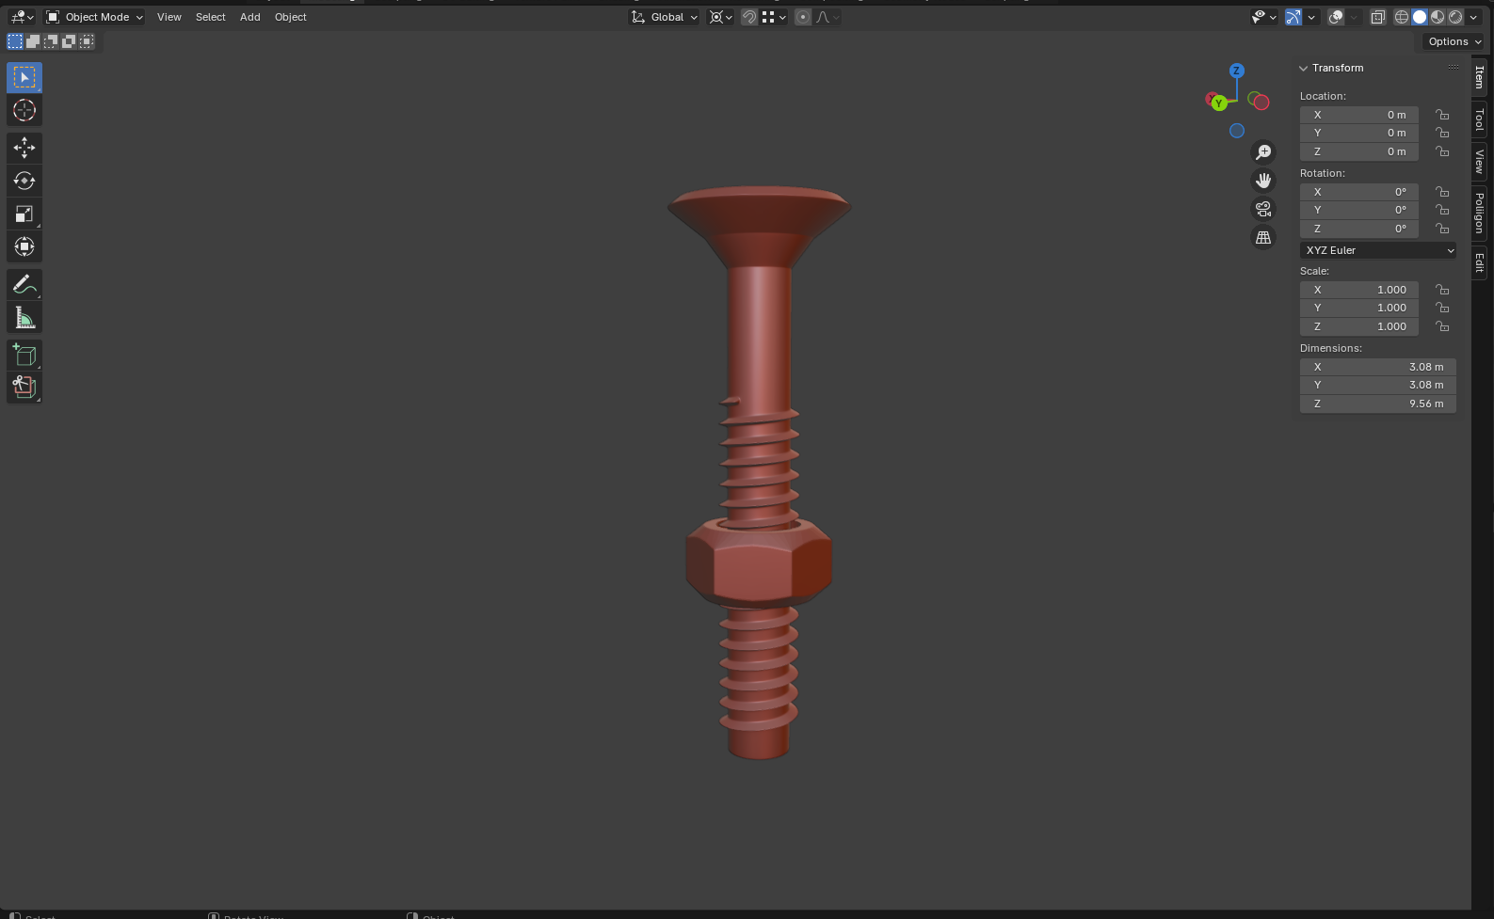The height and width of the screenshot is (919, 1494).
Task: Choose the Annotate pencil tool
Action: click(24, 284)
